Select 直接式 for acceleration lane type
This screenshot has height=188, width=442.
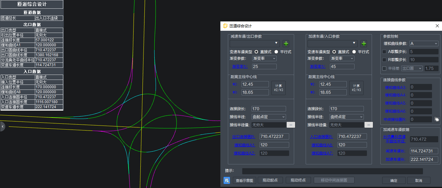pos(334,52)
